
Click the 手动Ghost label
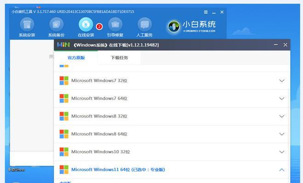click(x=16, y=170)
